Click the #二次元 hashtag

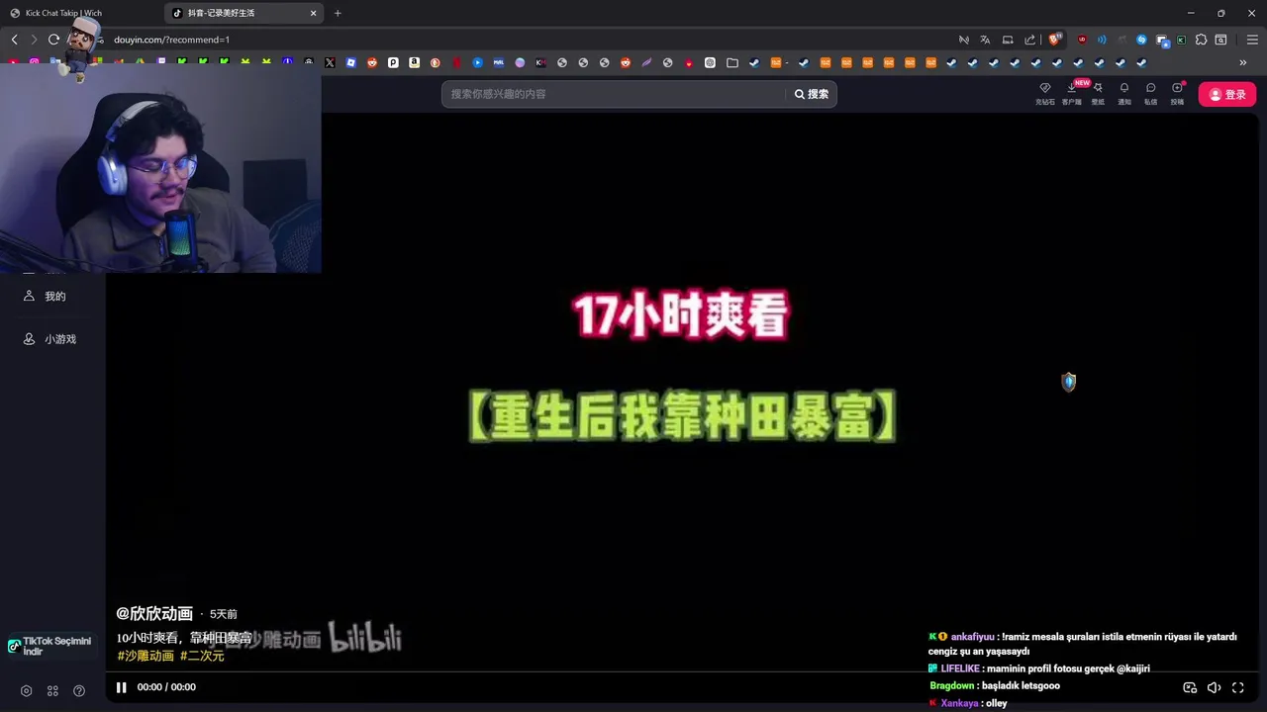pos(202,656)
